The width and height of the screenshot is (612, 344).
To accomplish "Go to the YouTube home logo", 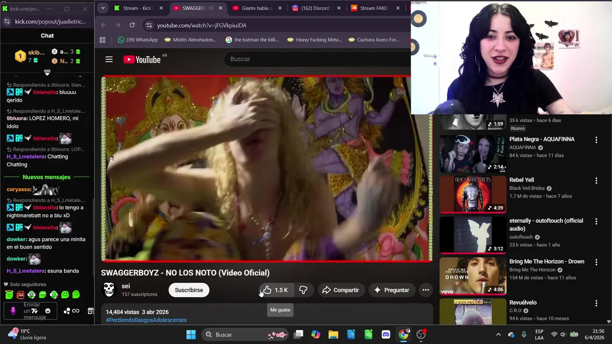I will 142,59.
